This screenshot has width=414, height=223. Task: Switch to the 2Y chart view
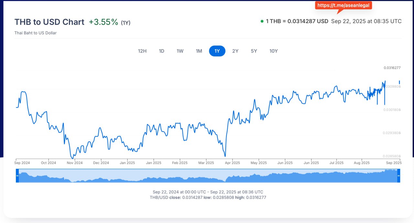(x=235, y=51)
